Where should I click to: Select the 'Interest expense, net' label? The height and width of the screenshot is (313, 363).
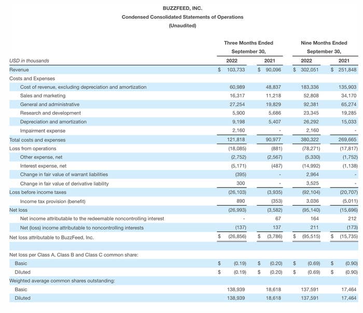pos(43,166)
